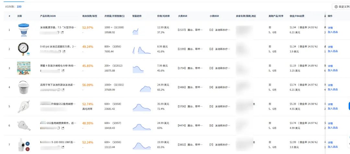Click opportunity index 49.24%

tap(88, 47)
